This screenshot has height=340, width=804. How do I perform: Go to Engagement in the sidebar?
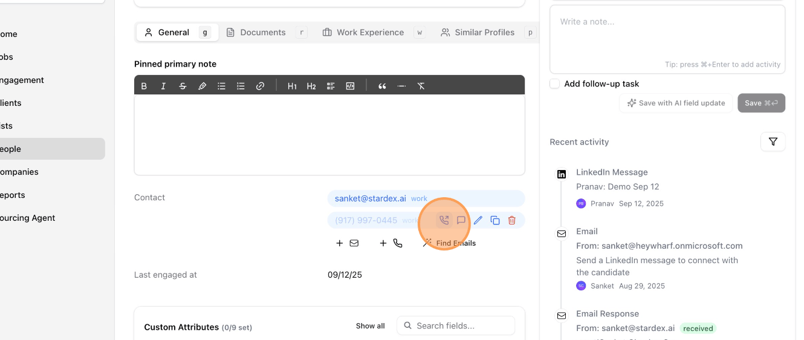22,80
